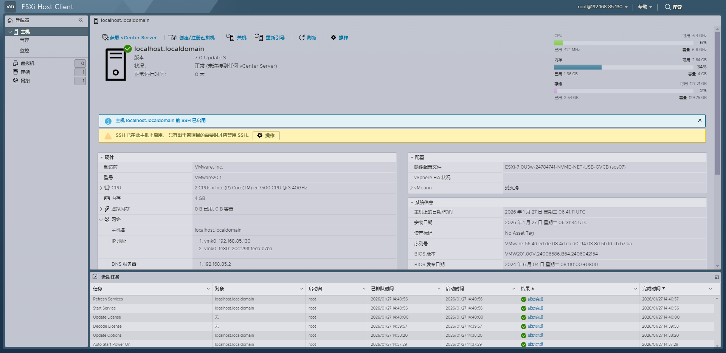Select 监控 in the sidebar

(x=24, y=50)
